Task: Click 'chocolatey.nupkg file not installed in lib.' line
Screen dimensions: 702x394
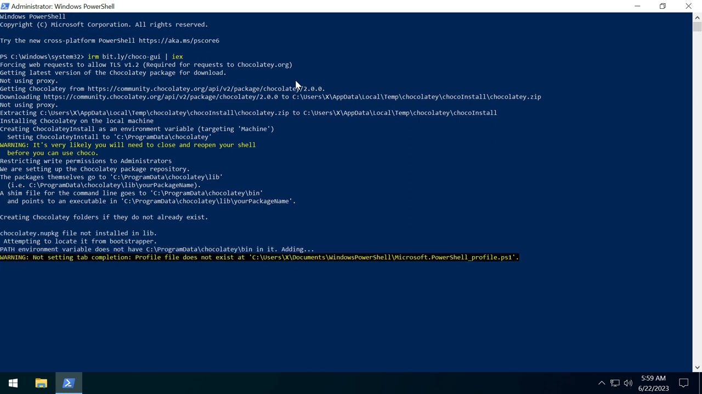Action: 78,233
